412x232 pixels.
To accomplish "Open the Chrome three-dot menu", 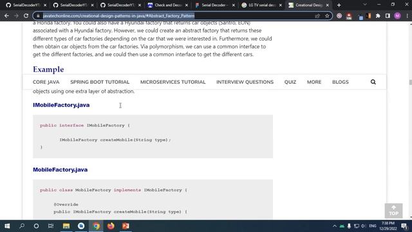I will 407,15.
